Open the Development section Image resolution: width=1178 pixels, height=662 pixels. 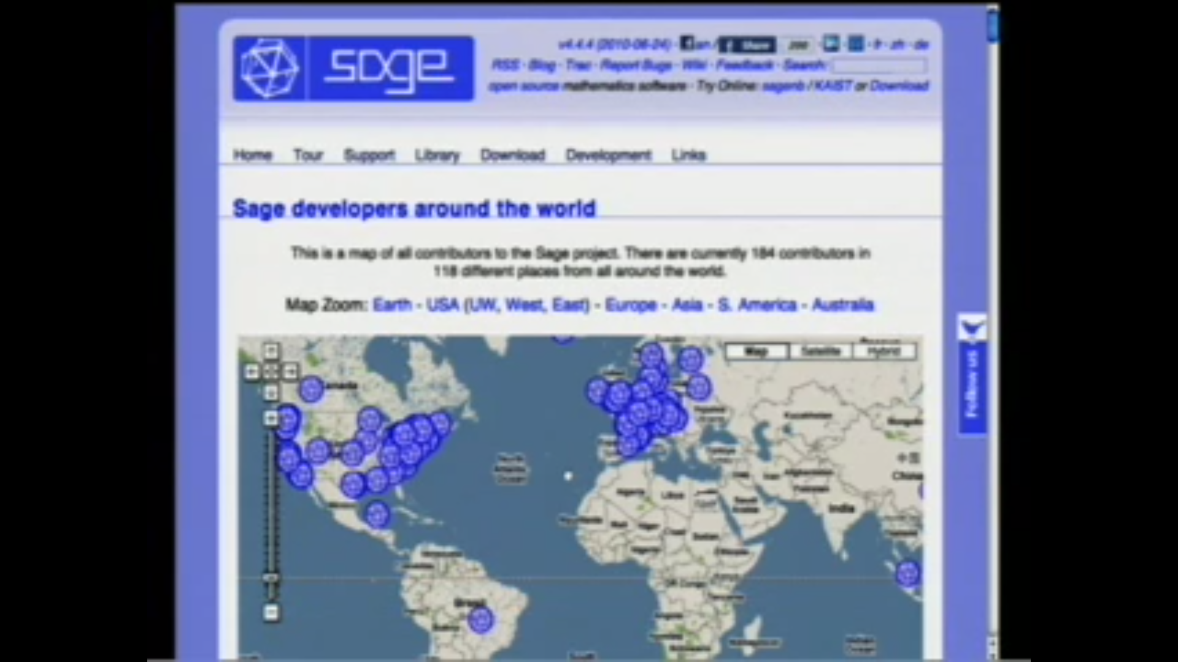click(x=608, y=155)
